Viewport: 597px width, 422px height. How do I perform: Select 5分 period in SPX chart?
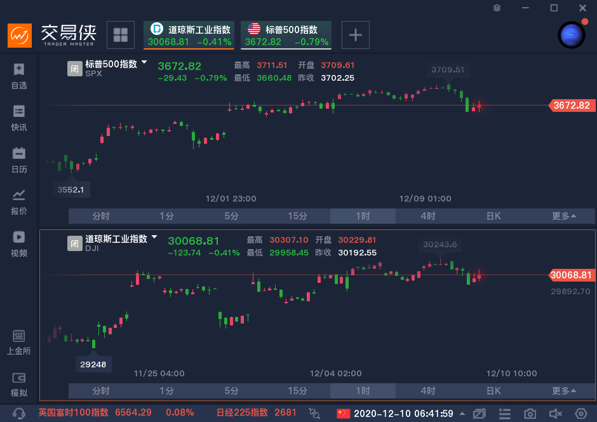tap(231, 216)
